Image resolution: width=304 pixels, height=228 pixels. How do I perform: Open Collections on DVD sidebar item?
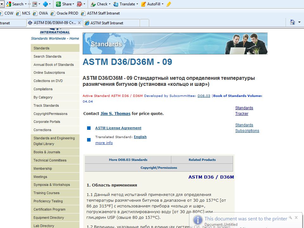point(55,81)
